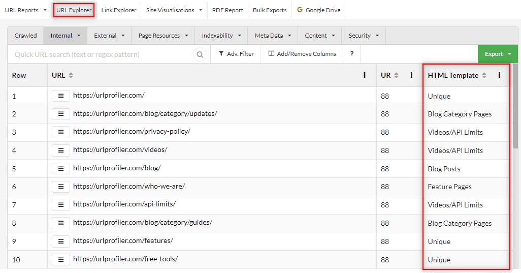Open UR column three-dot options
This screenshot has width=521, height=273.
pyautogui.click(x=411, y=75)
